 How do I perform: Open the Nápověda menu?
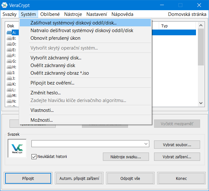pos(122,14)
